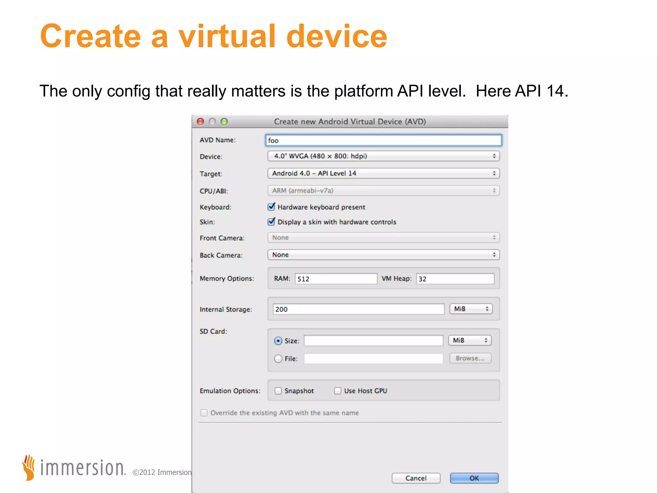Screen dimensions: 657x493
Task: Toggle the Hardware keyboard present checkbox
Action: click(x=271, y=207)
